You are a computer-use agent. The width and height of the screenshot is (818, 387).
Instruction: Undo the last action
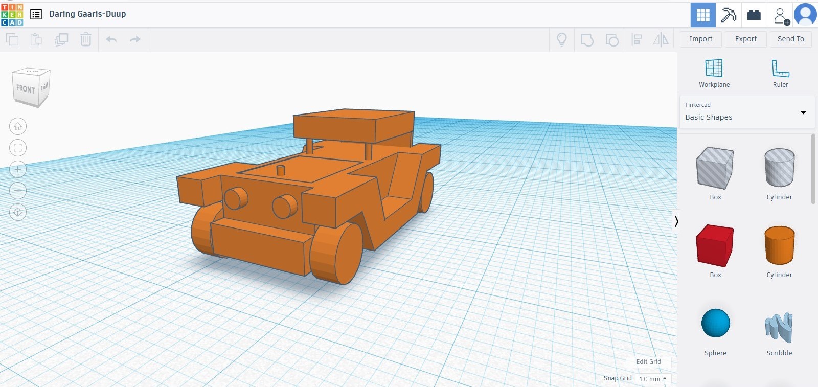(111, 39)
